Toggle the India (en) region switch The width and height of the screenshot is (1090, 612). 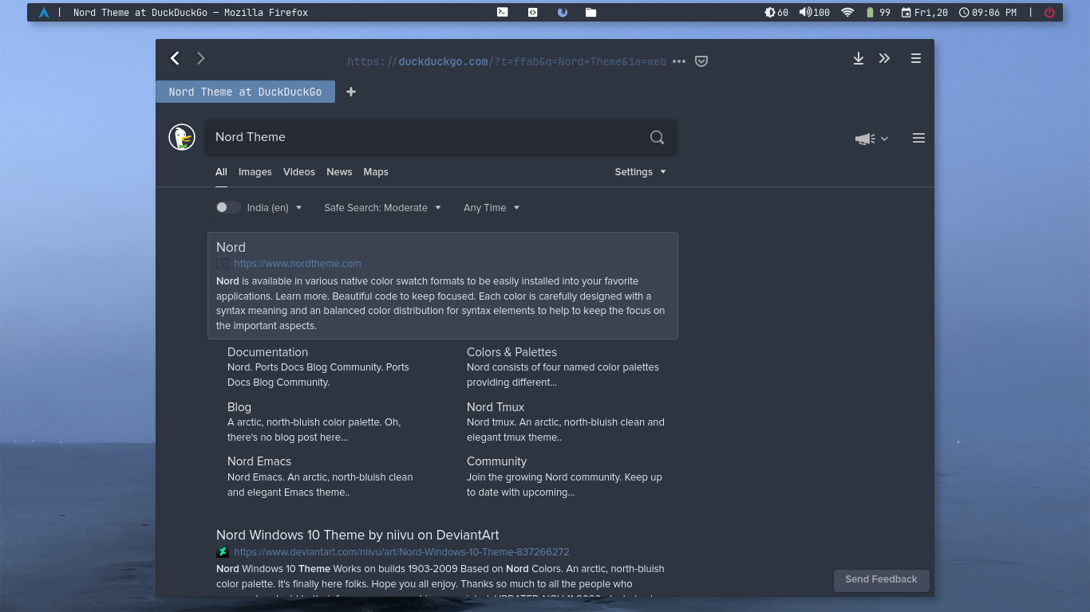pos(227,207)
